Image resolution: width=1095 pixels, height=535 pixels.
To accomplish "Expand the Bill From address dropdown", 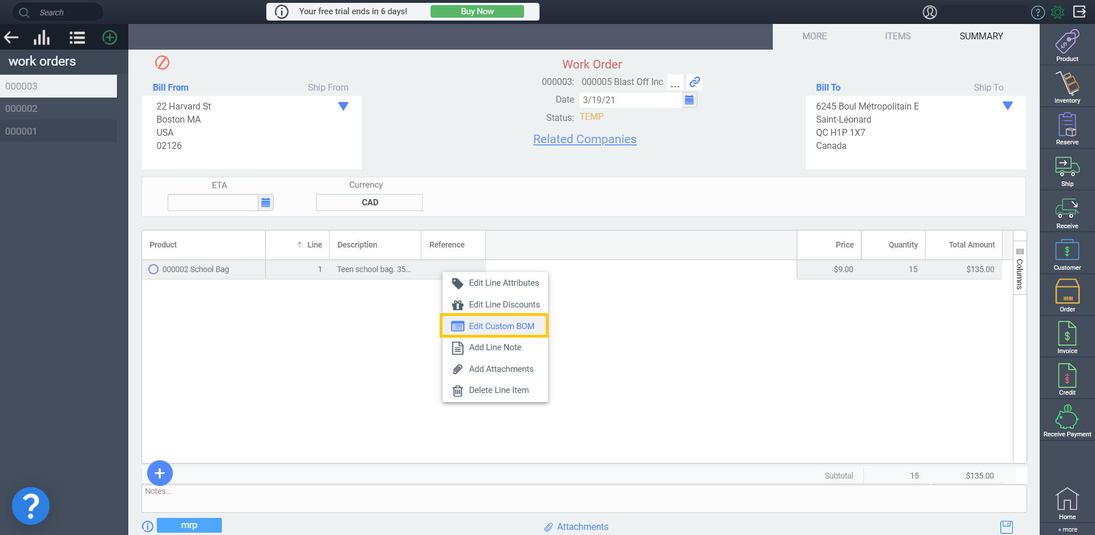I will 343,106.
